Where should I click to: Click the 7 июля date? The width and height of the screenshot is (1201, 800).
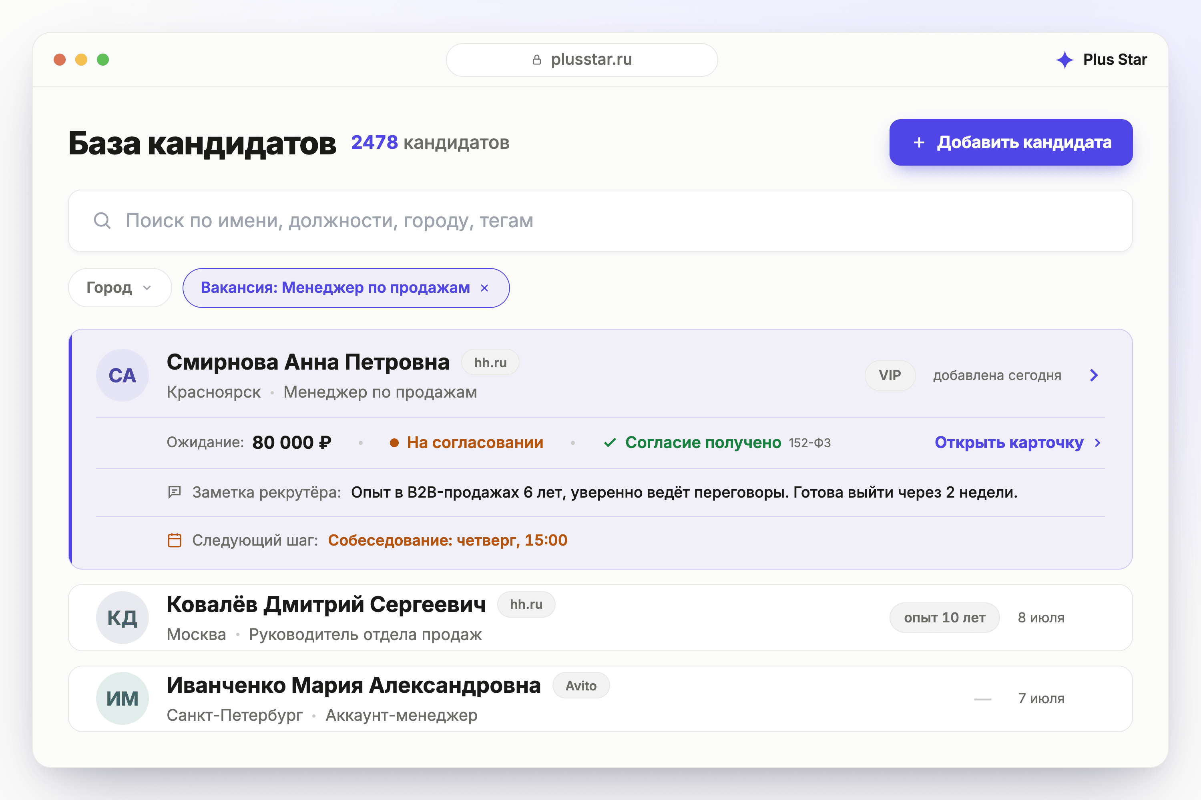pos(1041,698)
